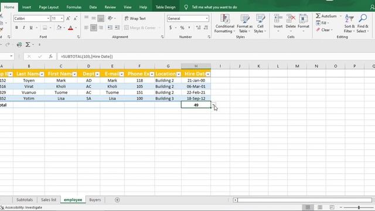This screenshot has height=211, width=375.
Task: Open font size dropdown
Action: point(62,18)
